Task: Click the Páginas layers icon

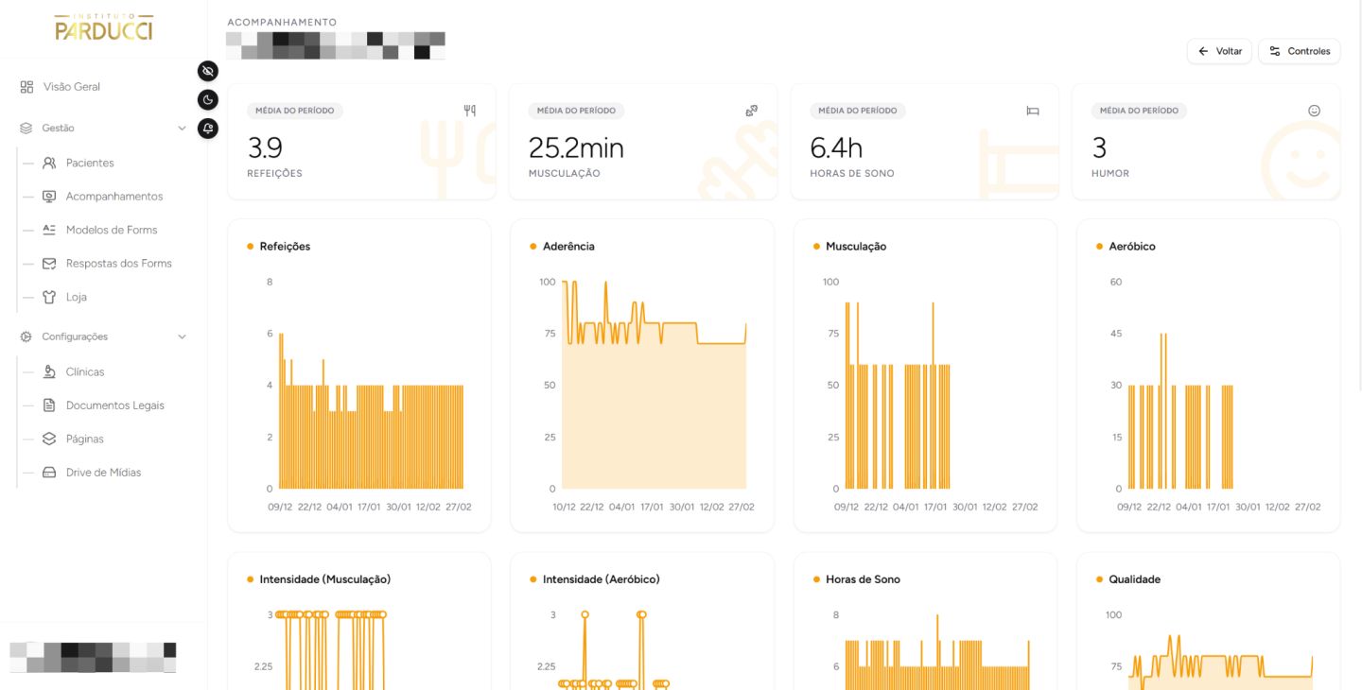Action: coord(49,439)
